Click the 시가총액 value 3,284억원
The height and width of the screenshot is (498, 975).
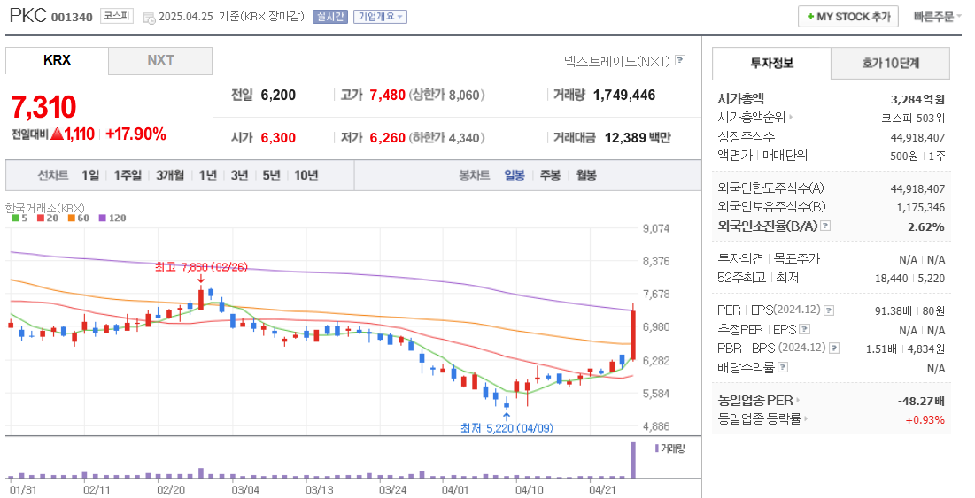917,99
